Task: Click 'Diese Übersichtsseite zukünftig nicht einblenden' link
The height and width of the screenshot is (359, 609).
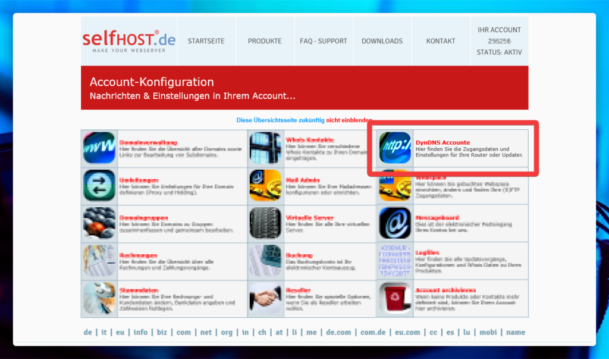Action: pos(304,120)
